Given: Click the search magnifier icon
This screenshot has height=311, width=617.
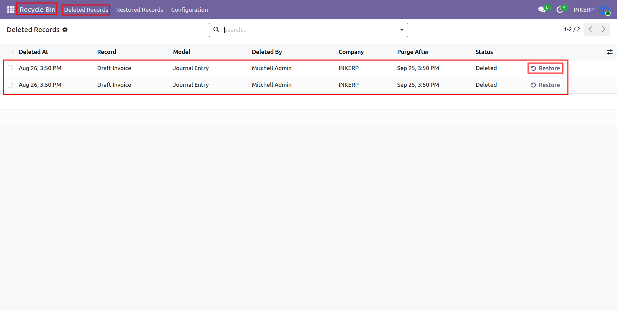Looking at the screenshot, I should (216, 30).
